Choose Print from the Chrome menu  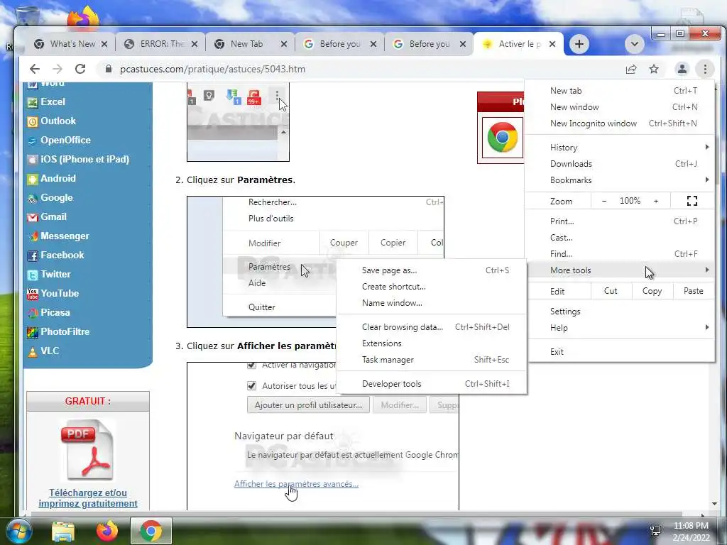[x=621, y=221]
